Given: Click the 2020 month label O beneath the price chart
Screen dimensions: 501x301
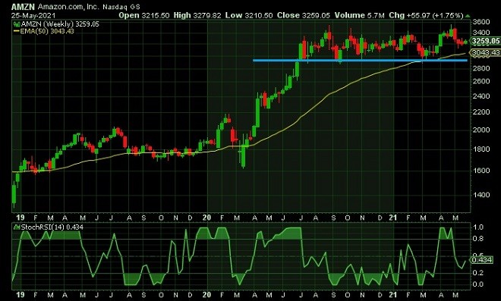Looking at the screenshot, I should pyautogui.click(x=348, y=218).
